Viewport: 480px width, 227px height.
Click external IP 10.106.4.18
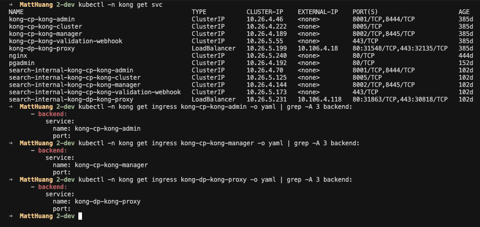click(318, 48)
